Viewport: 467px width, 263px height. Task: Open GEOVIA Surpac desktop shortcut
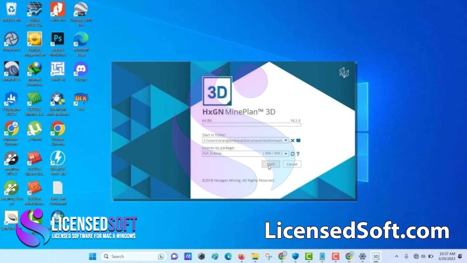click(34, 163)
